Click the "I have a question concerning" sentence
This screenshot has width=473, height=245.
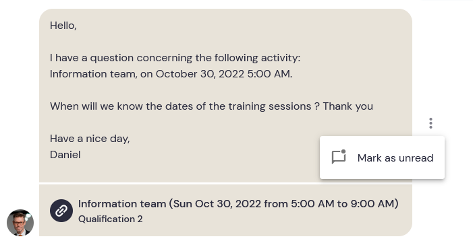click(175, 58)
